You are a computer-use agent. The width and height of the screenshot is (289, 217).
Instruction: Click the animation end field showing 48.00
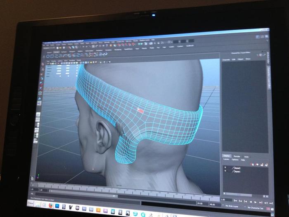(x=215, y=205)
